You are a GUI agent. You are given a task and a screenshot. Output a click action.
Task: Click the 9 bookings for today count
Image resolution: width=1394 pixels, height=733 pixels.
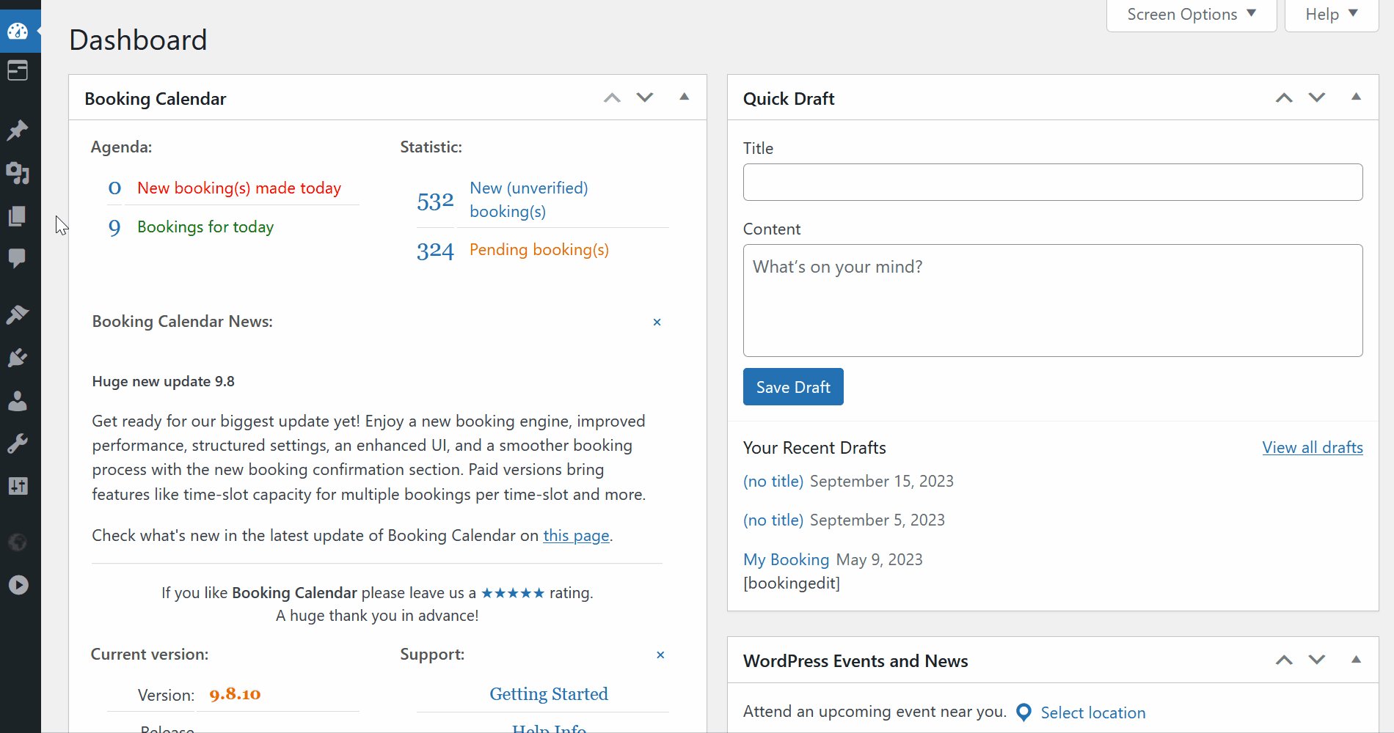click(x=114, y=227)
